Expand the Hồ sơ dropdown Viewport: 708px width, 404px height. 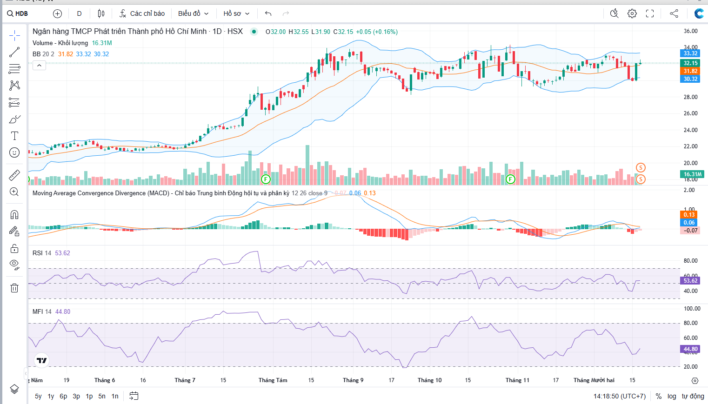236,13
